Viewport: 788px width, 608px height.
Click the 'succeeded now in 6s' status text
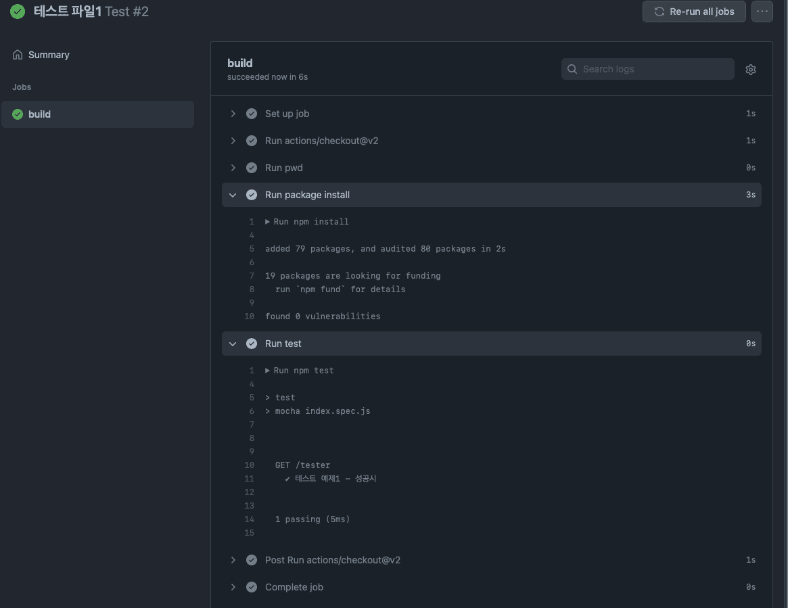tap(267, 77)
